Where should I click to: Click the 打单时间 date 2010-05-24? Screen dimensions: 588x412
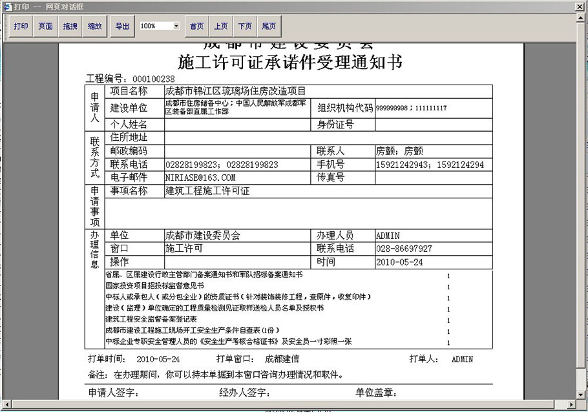[158, 359]
